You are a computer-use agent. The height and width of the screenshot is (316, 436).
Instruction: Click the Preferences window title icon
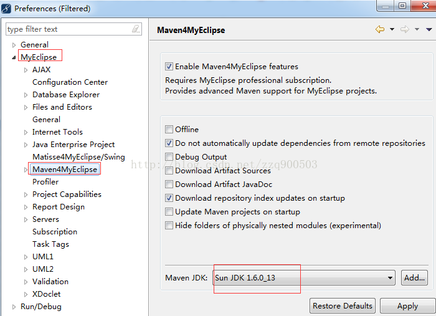(6, 9)
